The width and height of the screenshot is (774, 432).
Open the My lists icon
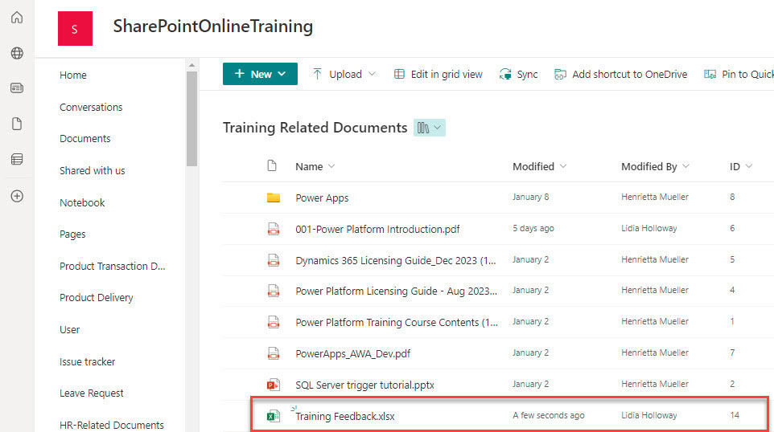(17, 159)
